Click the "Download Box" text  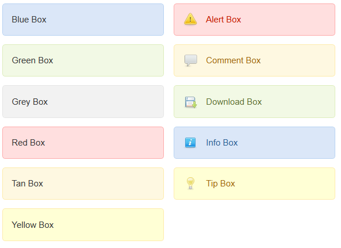point(234,102)
